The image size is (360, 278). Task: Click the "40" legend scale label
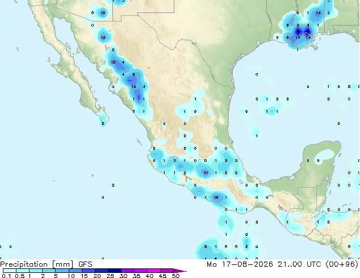point(149,276)
